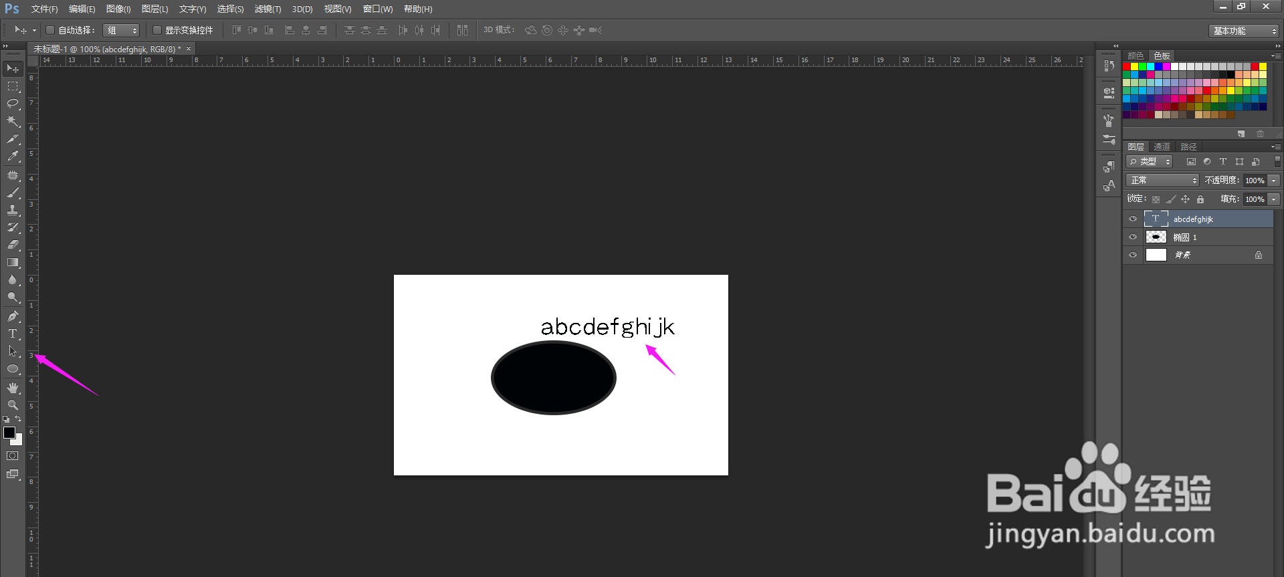Image resolution: width=1284 pixels, height=577 pixels.
Task: Select the Gradient tool
Action: point(13,262)
